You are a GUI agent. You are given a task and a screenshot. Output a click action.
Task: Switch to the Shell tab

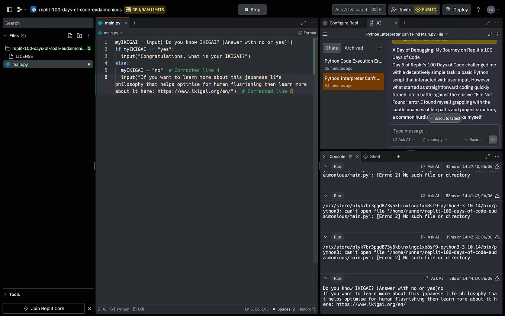[x=372, y=157]
